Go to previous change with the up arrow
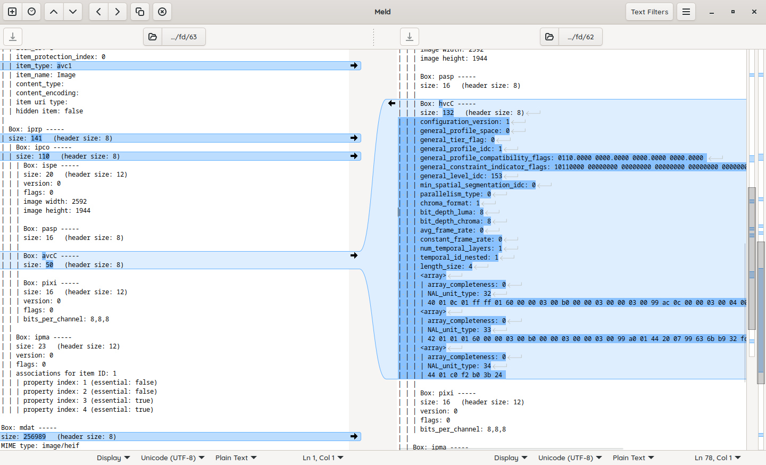 [x=53, y=11]
